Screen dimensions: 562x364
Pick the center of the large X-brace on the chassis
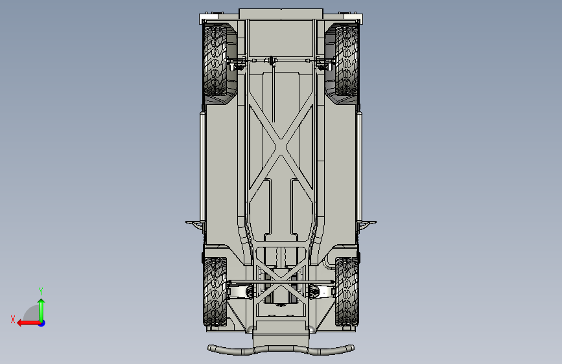coord(281,146)
